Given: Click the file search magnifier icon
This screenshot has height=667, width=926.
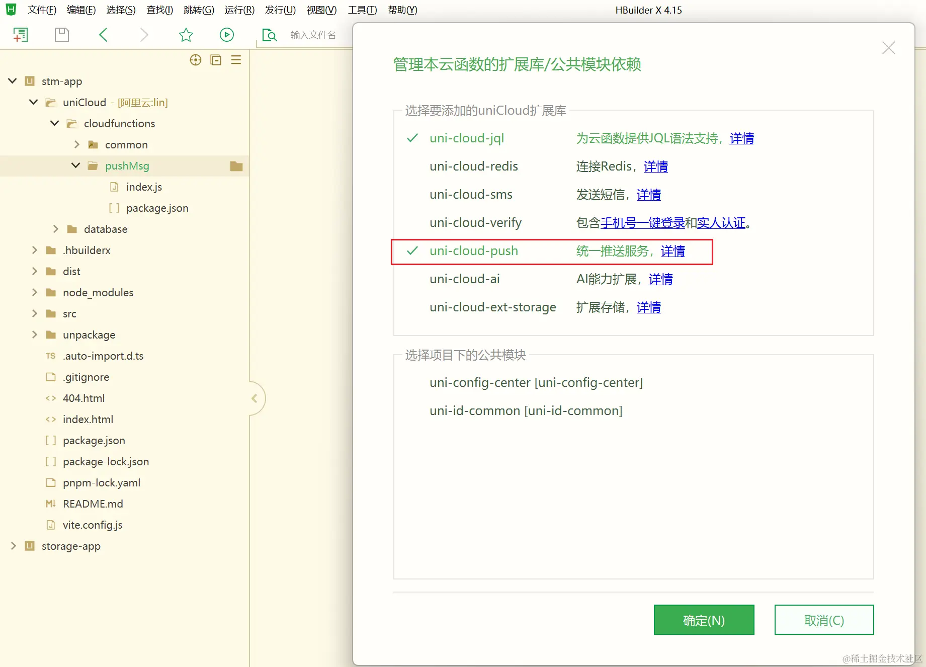Looking at the screenshot, I should (x=270, y=35).
